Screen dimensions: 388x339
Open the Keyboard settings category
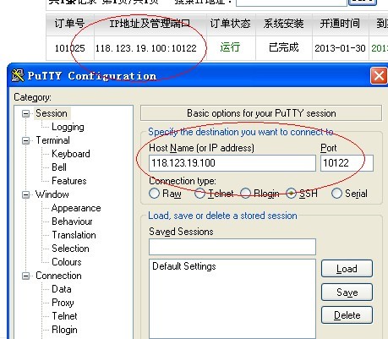click(x=71, y=154)
